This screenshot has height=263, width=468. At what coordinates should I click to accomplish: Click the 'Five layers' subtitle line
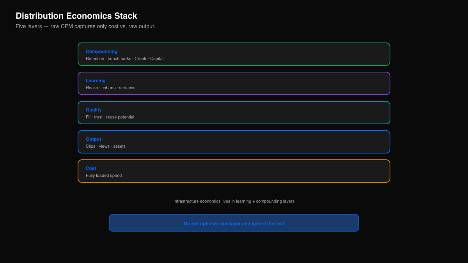click(x=85, y=26)
